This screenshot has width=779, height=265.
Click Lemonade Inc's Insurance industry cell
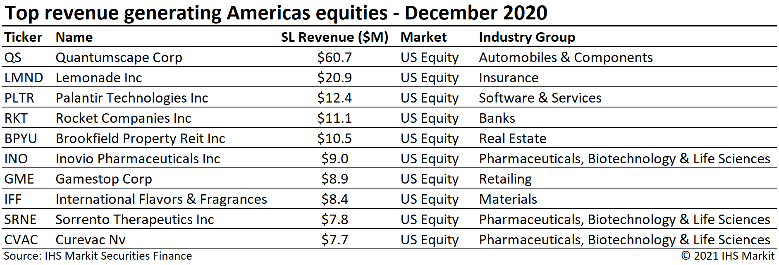pos(509,78)
